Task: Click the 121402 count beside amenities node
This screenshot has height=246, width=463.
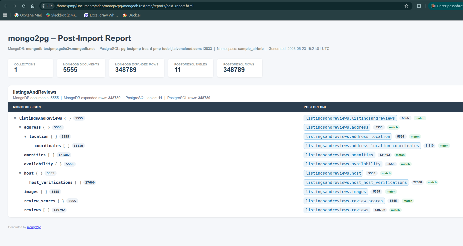Action: tap(64, 155)
